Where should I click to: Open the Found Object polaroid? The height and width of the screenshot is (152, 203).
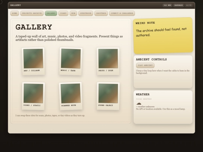tap(108, 96)
